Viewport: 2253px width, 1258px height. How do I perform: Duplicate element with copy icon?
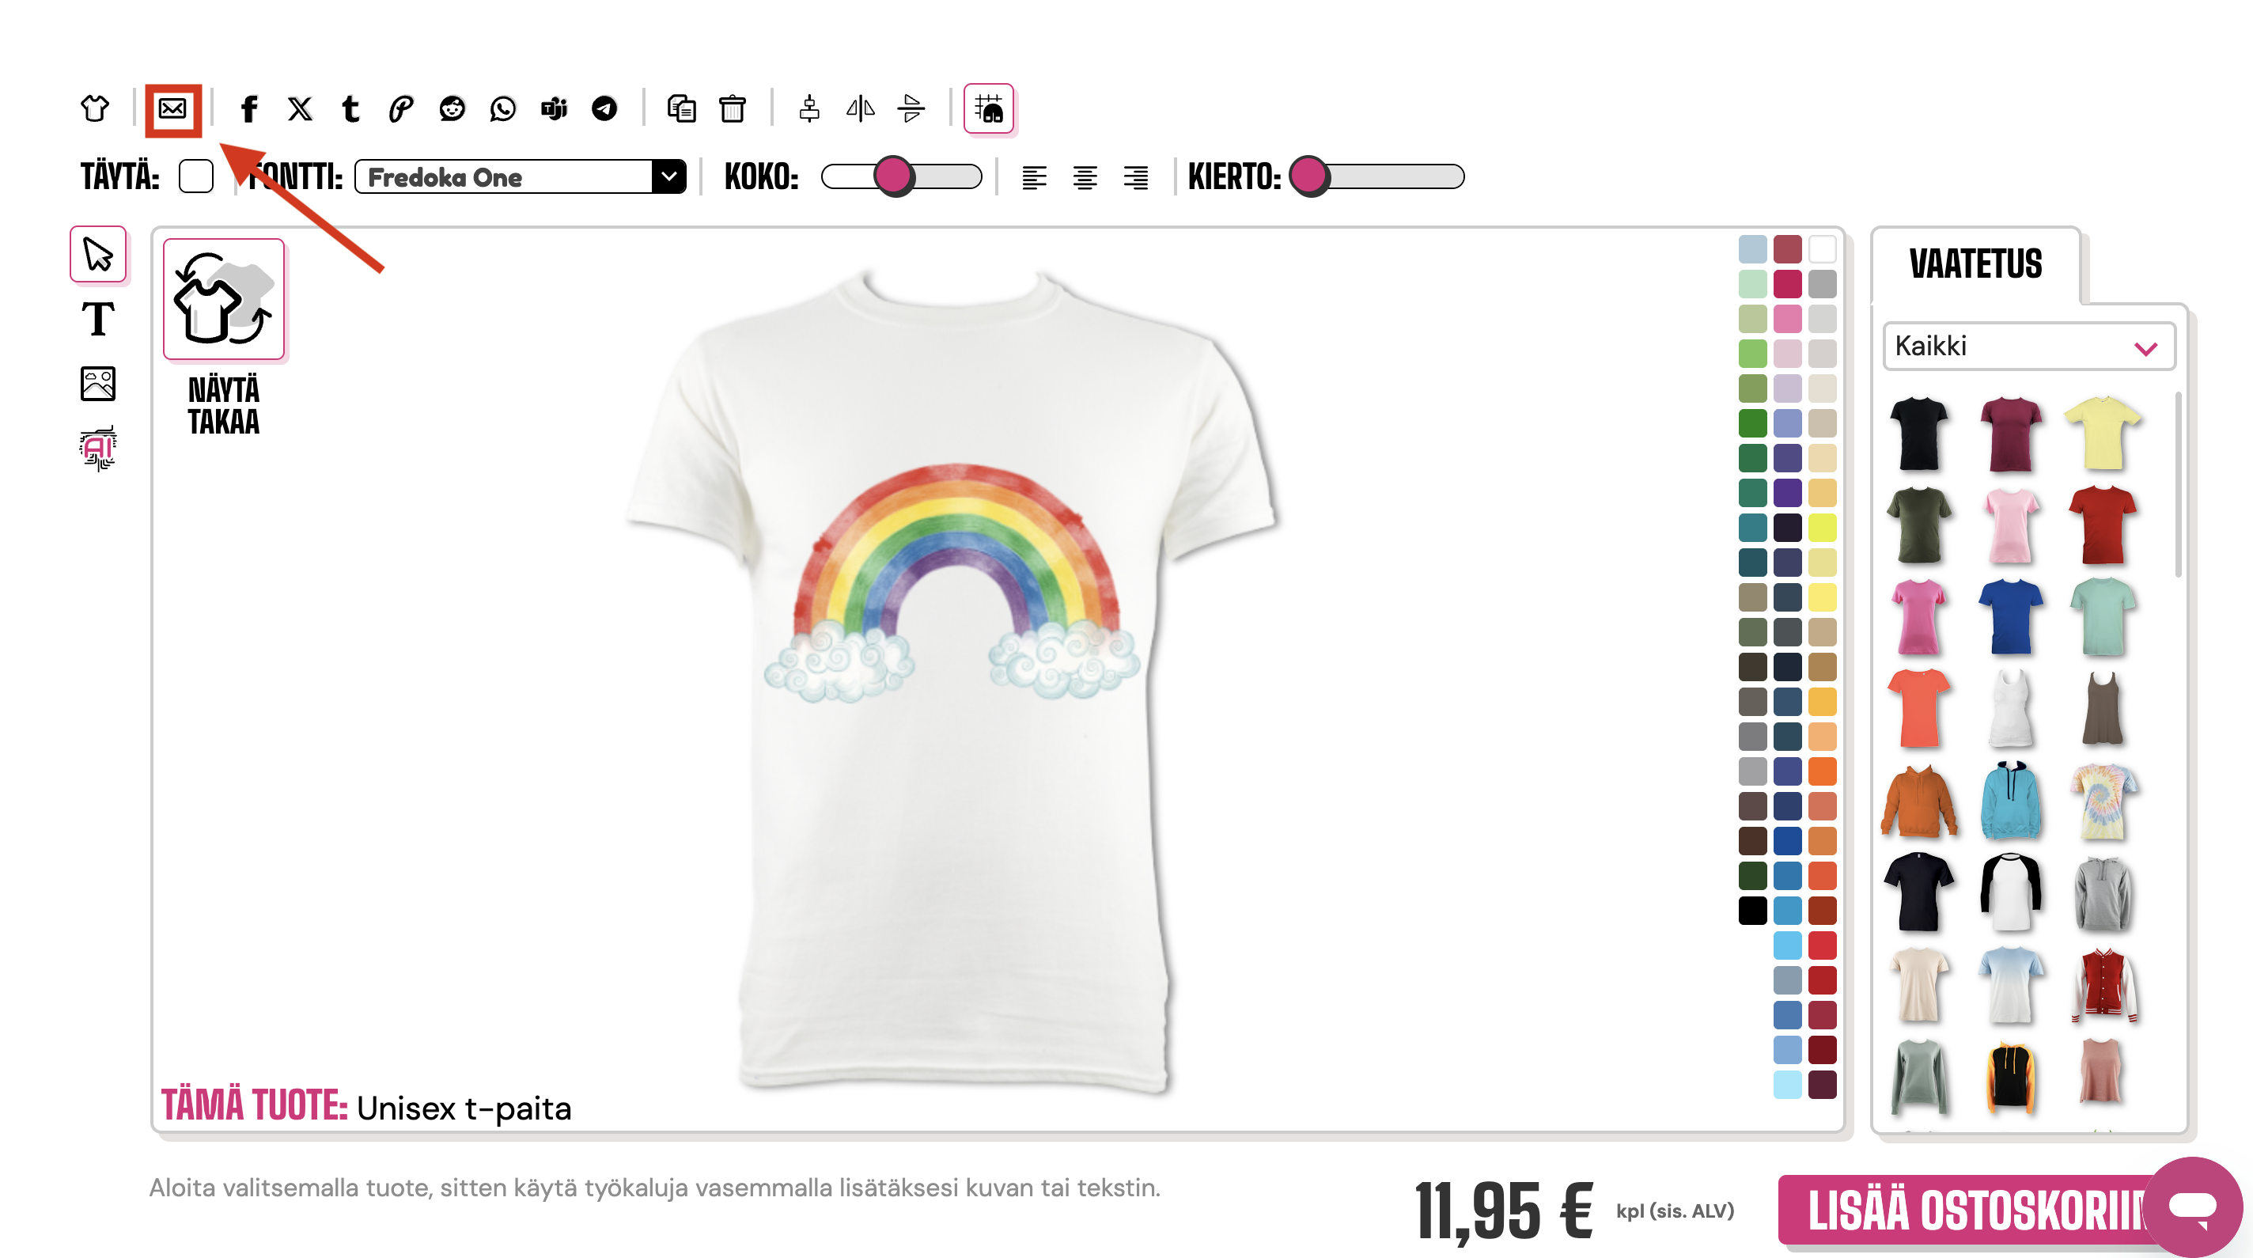[680, 108]
